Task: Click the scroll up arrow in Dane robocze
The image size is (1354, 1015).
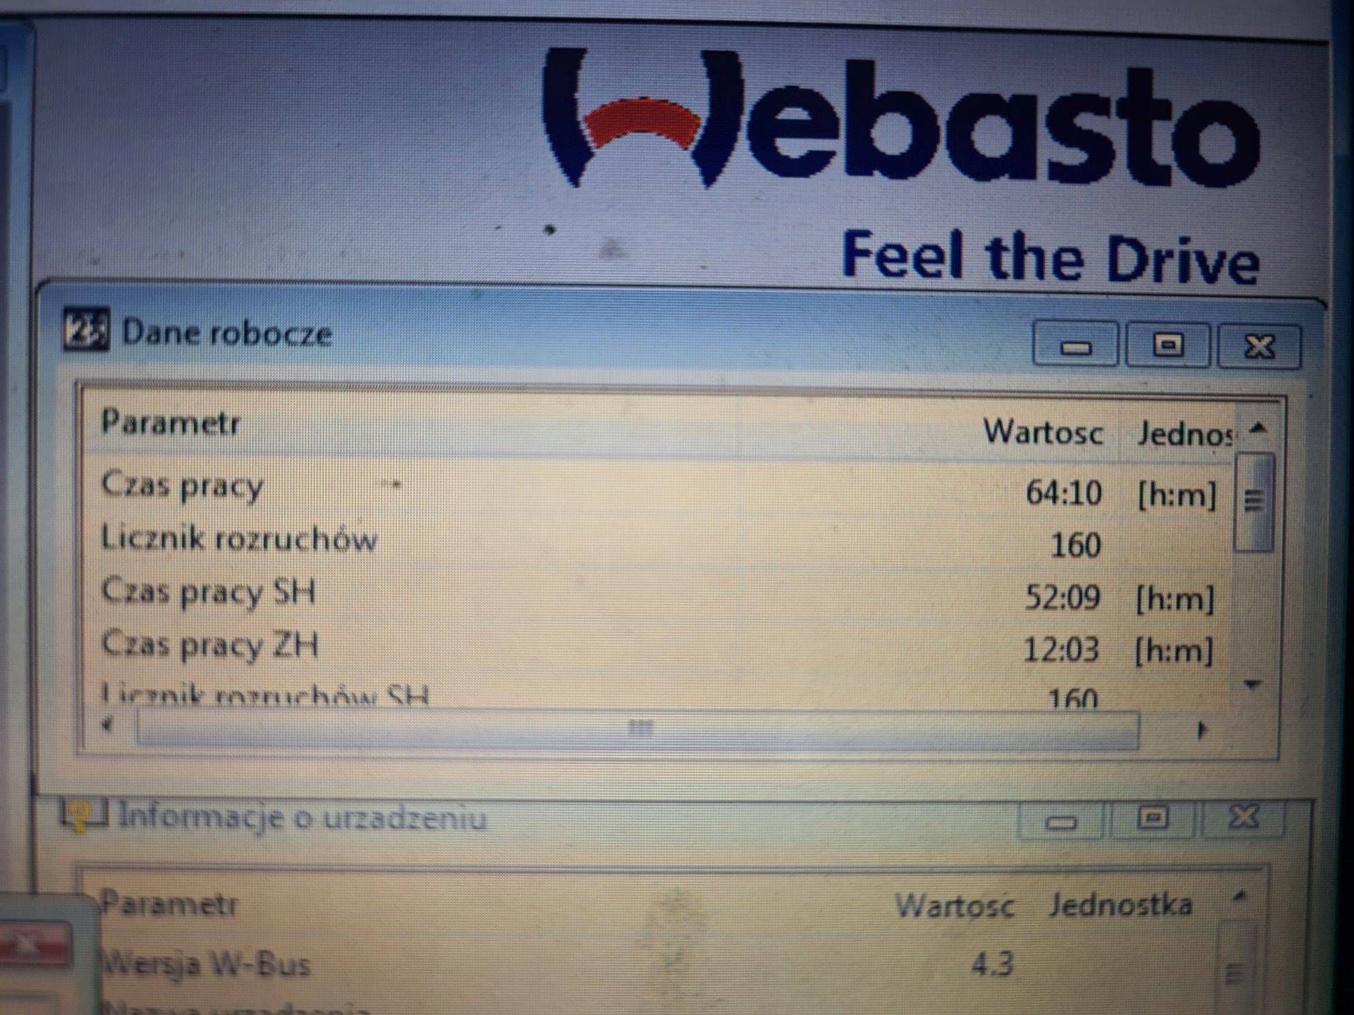Action: pyautogui.click(x=1259, y=428)
